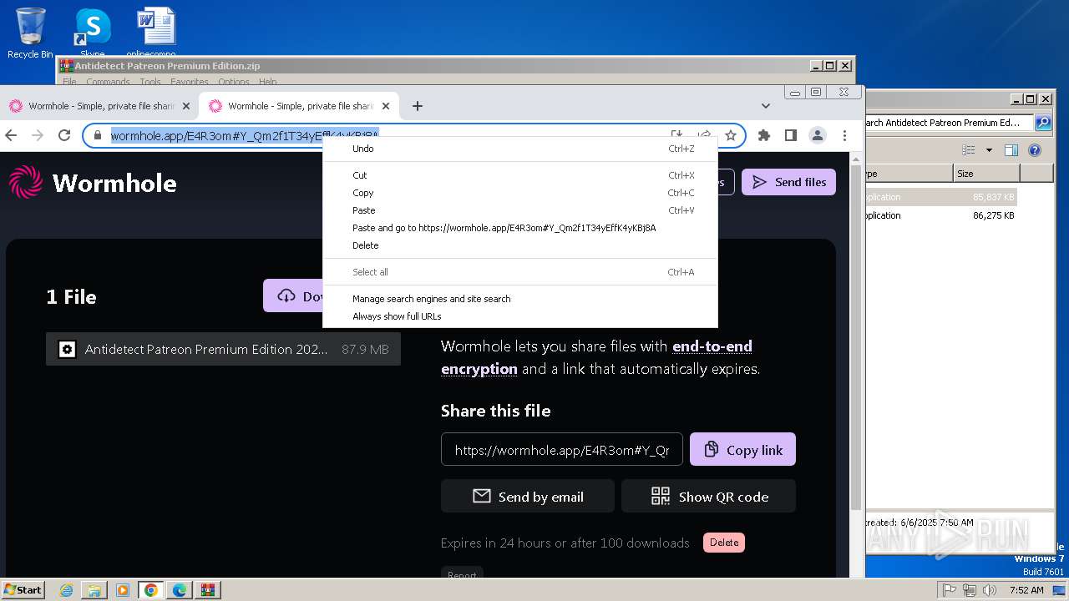Select the Antidetect Patreon Premium Edition file row

[x=223, y=350]
